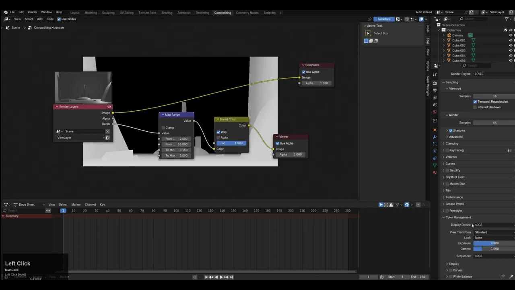Image resolution: width=515 pixels, height=290 pixels.
Task: Jump to the end frame playback button
Action: pyautogui.click(x=231, y=277)
